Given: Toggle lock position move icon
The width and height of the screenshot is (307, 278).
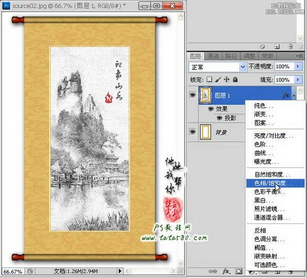Looking at the screenshot, I should tap(226, 79).
